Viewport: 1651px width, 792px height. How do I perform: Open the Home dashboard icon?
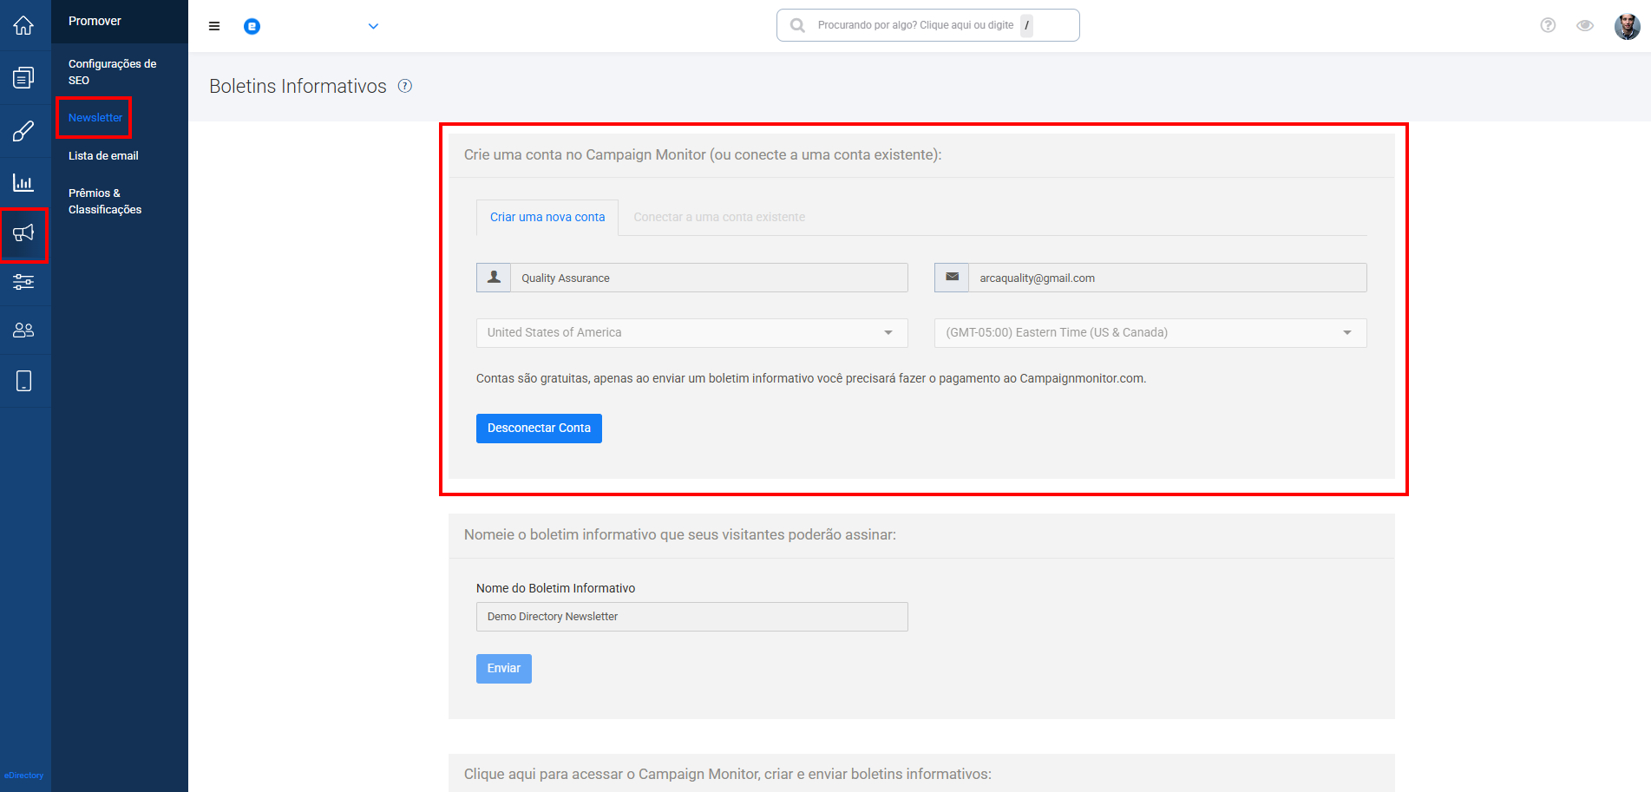23,25
